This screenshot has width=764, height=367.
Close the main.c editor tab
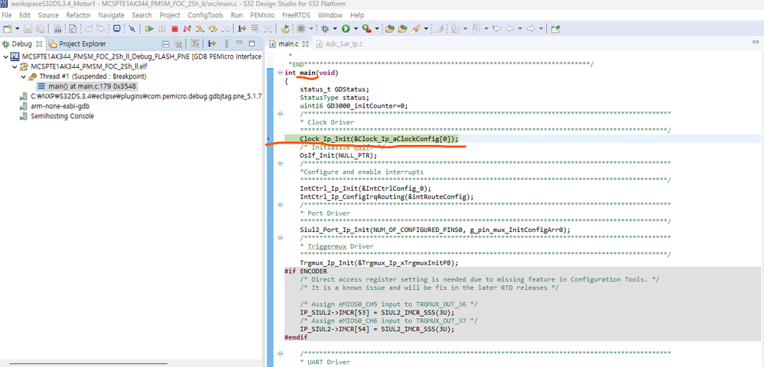click(305, 44)
